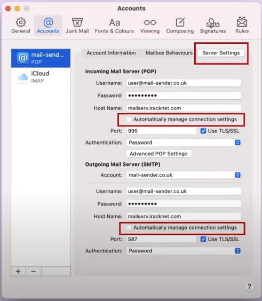
Task: Open Junk Mail preferences
Action: point(77,26)
